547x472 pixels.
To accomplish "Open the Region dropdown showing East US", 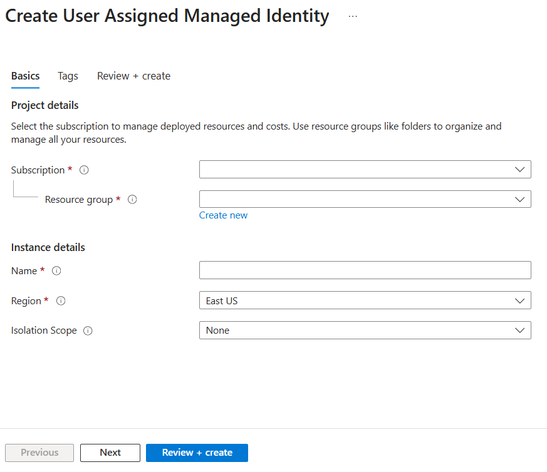I will coord(365,300).
